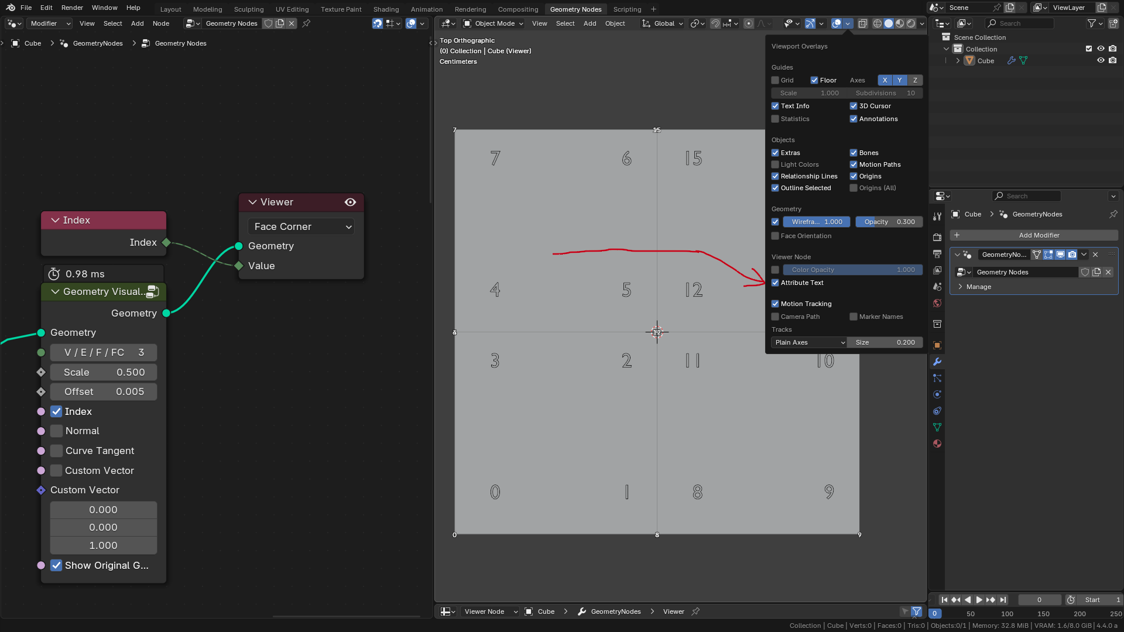Toggle modifier render camera icon
This screenshot has height=632, width=1124.
point(1072,255)
